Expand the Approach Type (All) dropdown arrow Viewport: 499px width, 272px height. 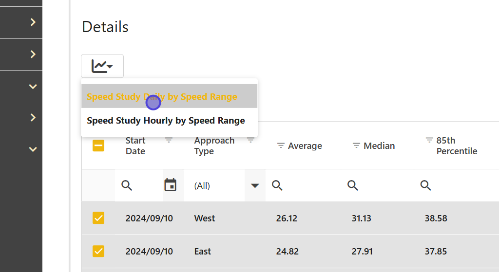(x=255, y=185)
